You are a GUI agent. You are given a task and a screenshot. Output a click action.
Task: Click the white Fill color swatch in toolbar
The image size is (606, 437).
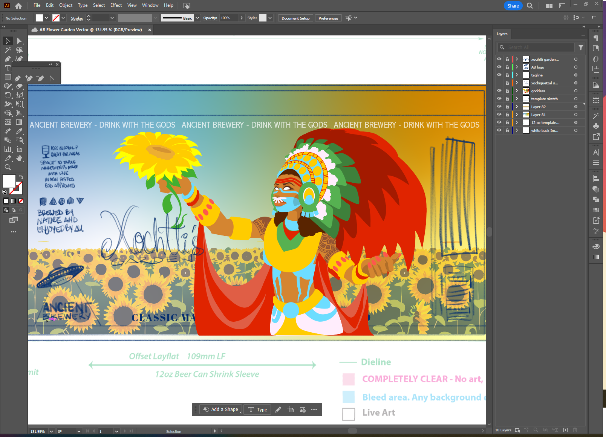click(9, 181)
